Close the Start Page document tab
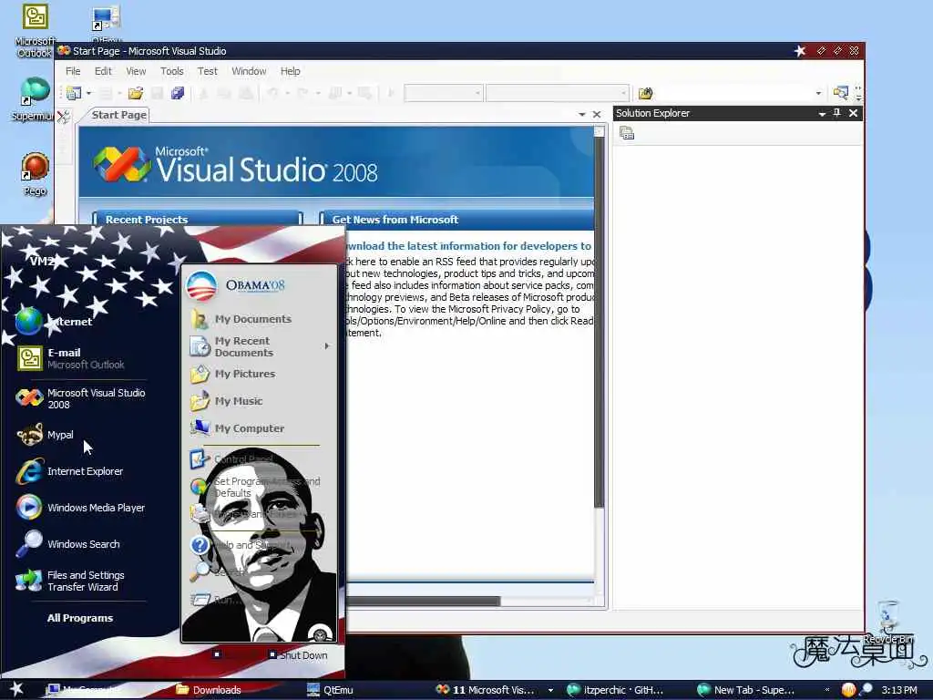Screen dimensions: 933x700 point(597,114)
